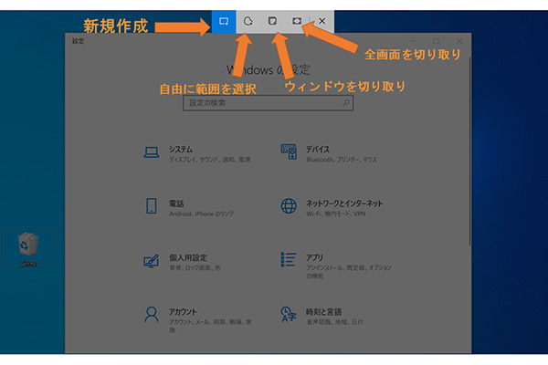The width and height of the screenshot is (548, 365).
Task: Open the システム laptop icon
Action: coord(152,152)
